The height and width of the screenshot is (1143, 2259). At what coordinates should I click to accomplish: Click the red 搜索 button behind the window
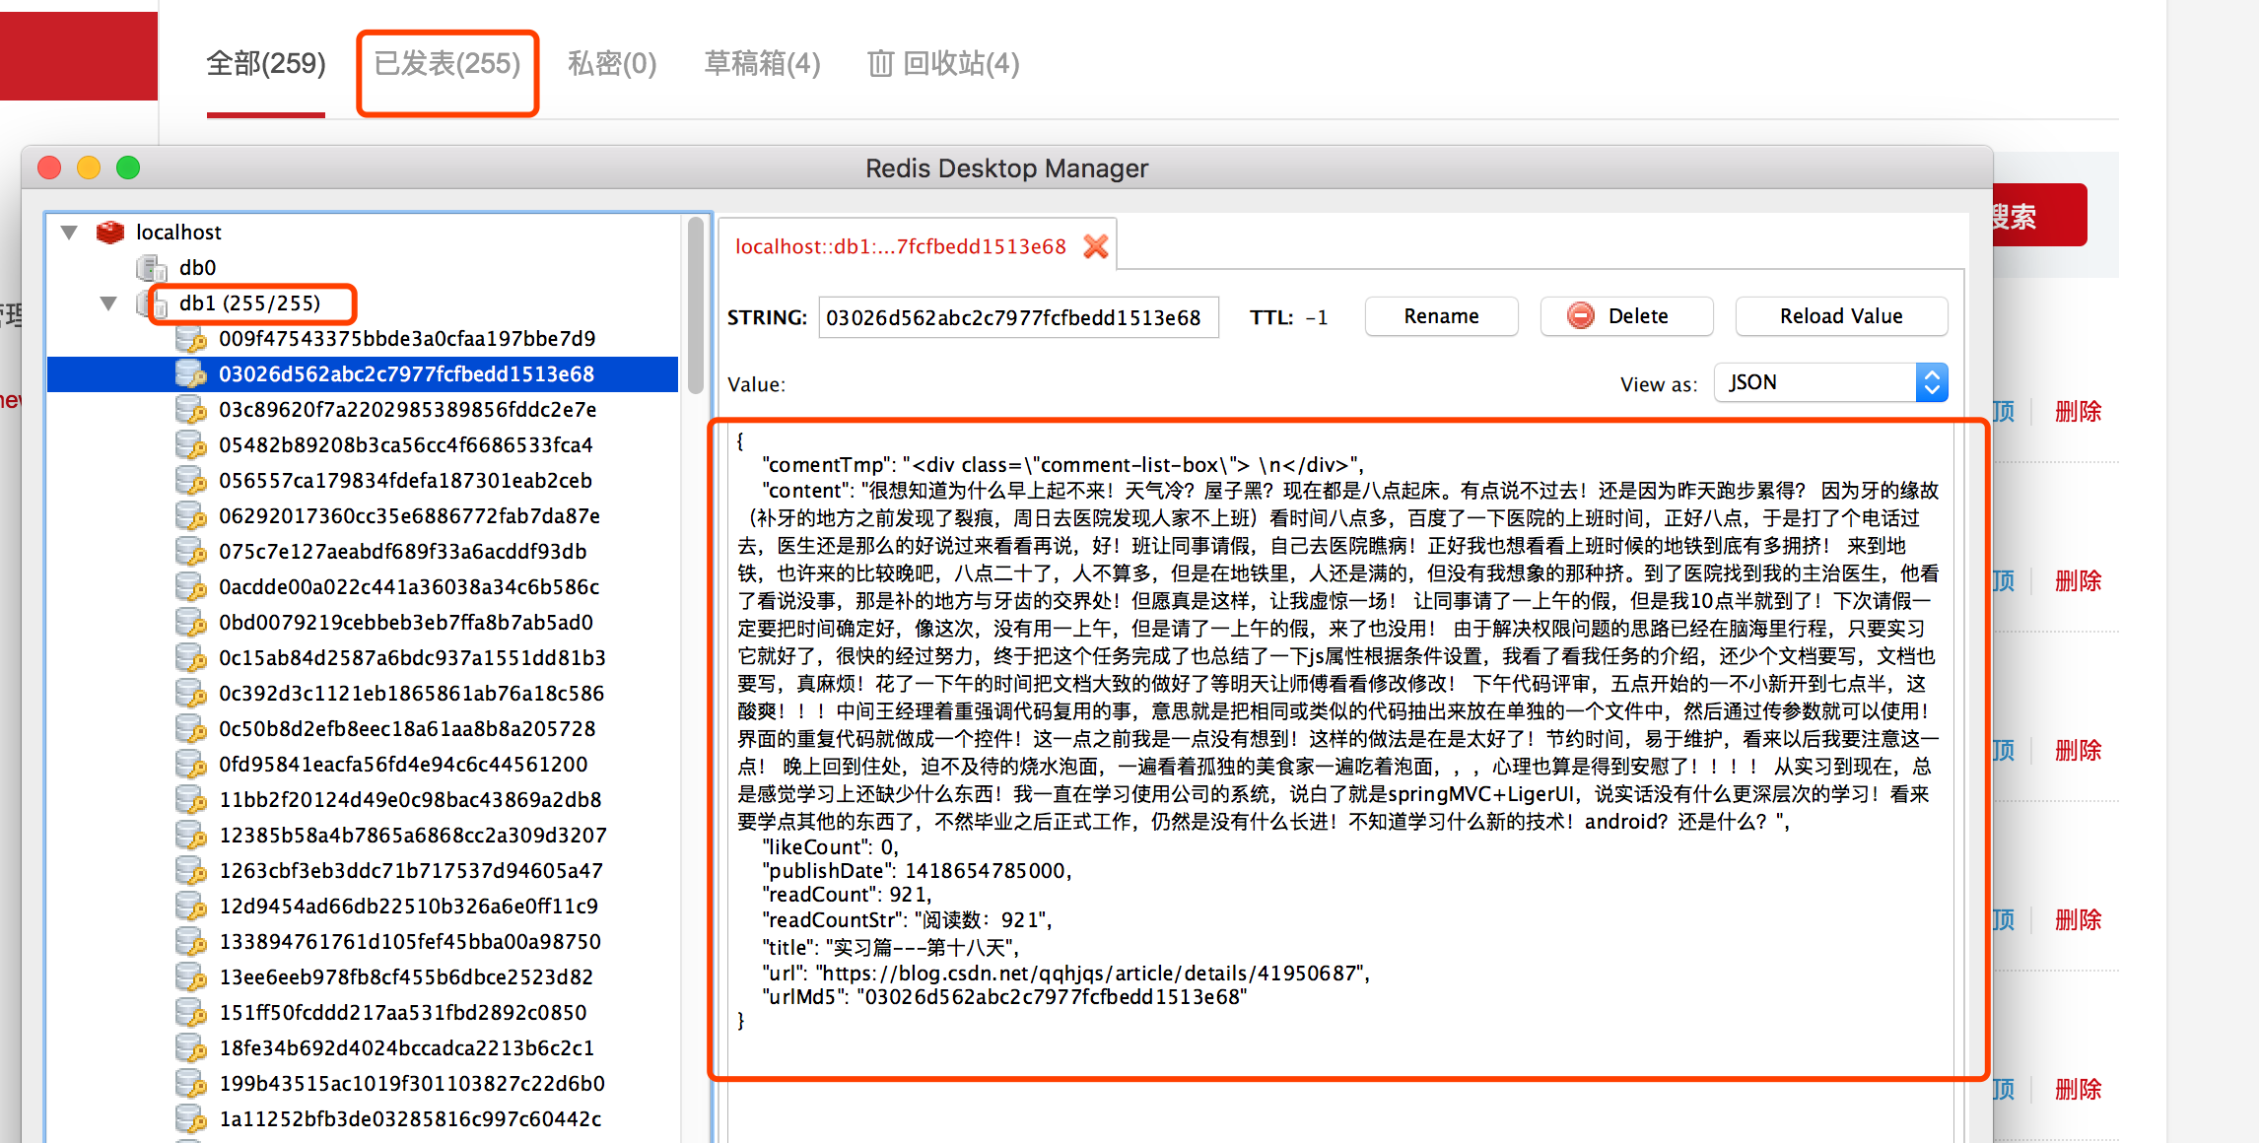tap(2039, 215)
